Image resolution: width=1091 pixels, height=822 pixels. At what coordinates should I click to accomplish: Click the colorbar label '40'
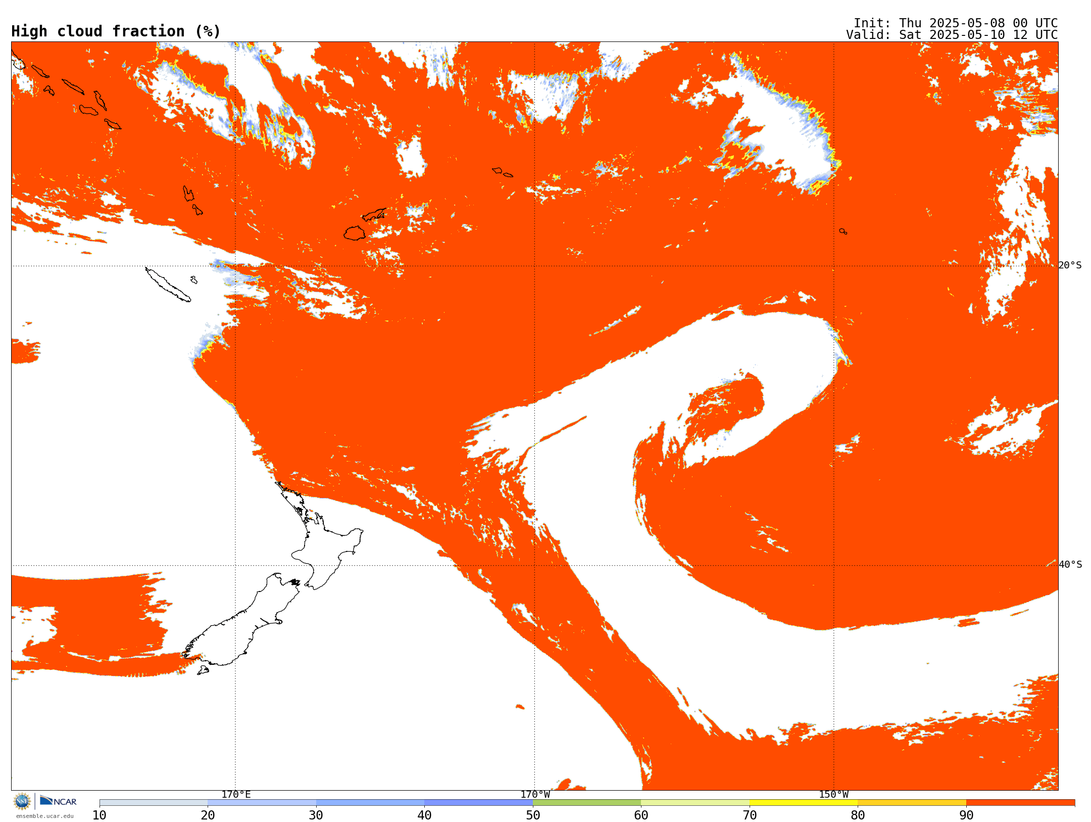pyautogui.click(x=424, y=815)
